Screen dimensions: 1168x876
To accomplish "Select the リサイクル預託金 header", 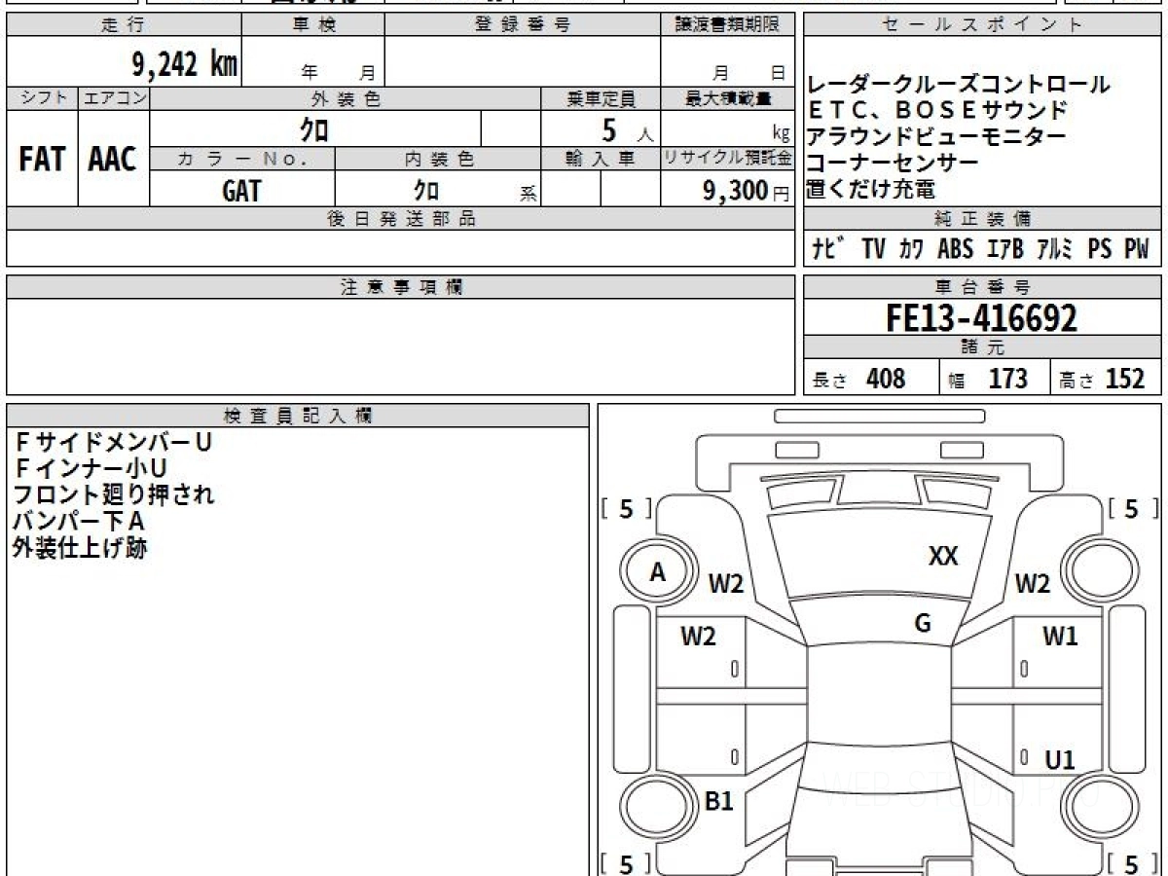I will pos(728,159).
